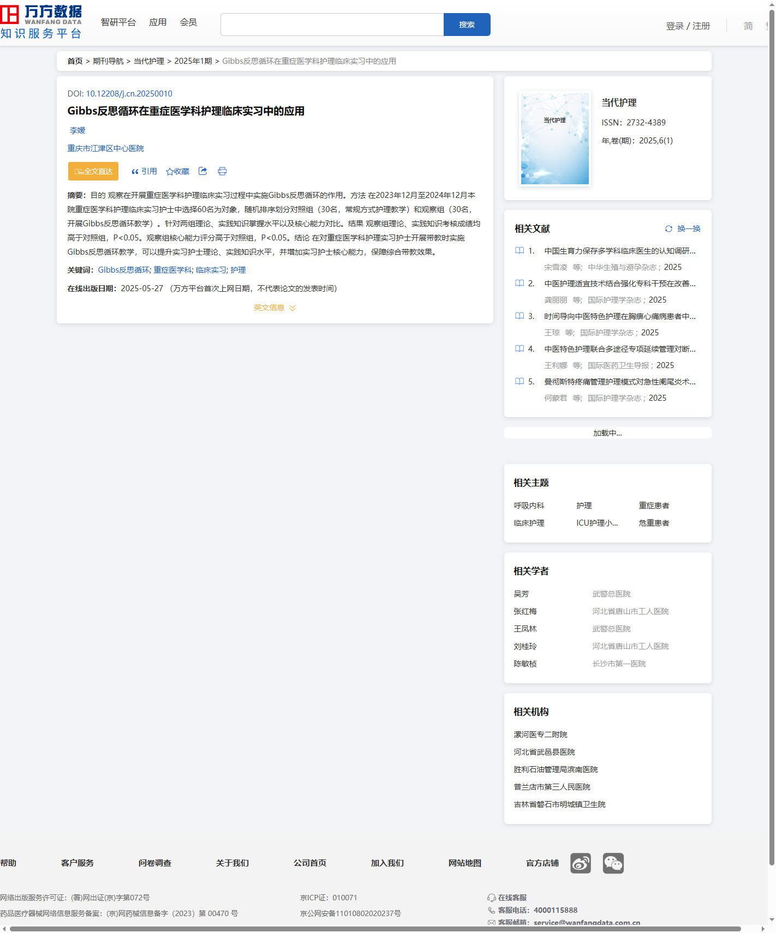Click the share icon under article title
The width and height of the screenshot is (776, 933).
click(x=202, y=171)
